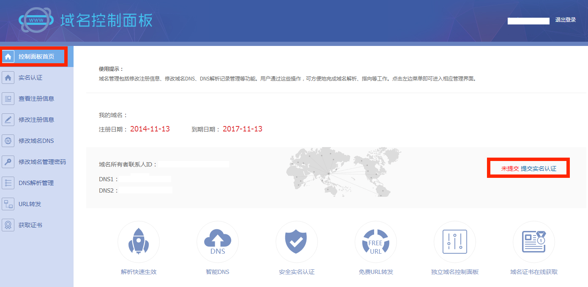Click the 修改域名DNS globe icon
This screenshot has height=287, width=588.
tap(8, 140)
